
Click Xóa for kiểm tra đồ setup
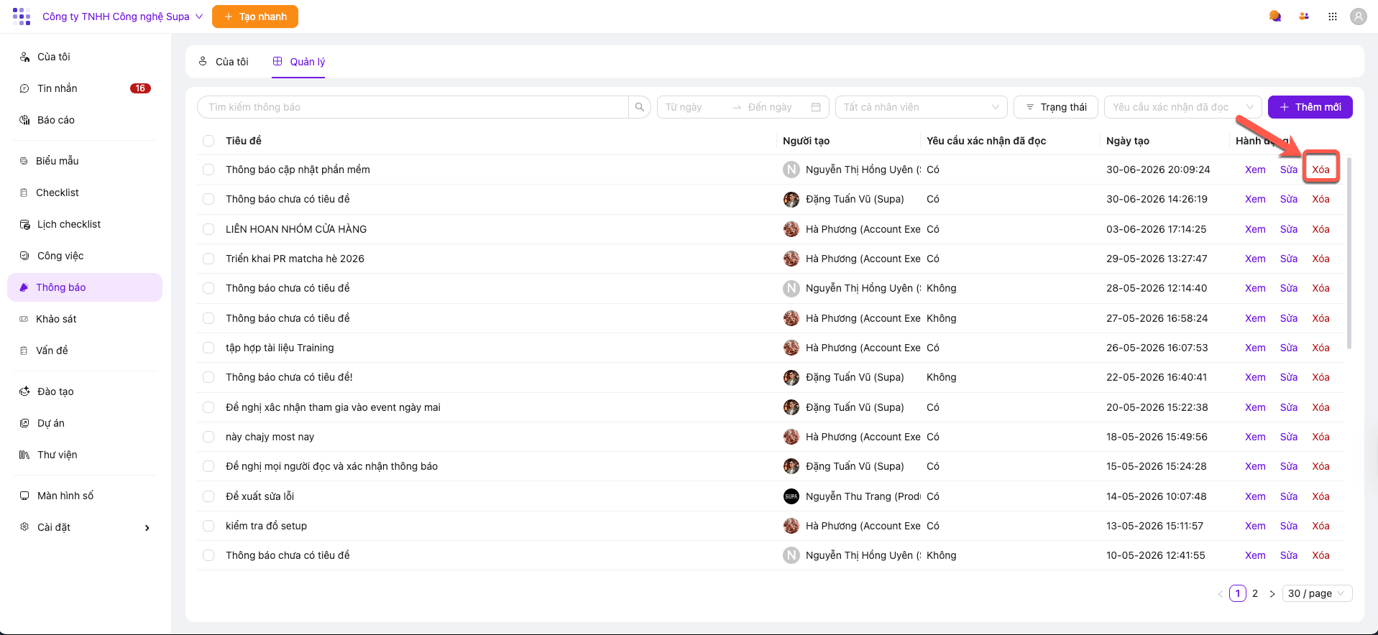click(1321, 526)
